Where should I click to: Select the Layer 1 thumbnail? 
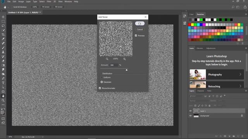click(196, 111)
